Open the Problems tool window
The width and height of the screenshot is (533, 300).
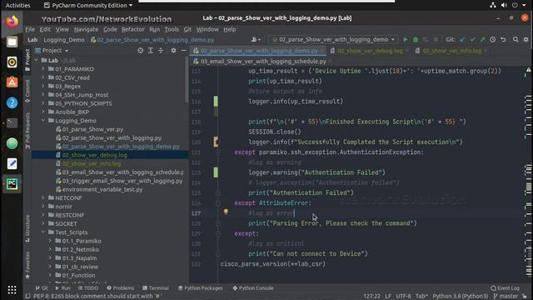point(120,288)
